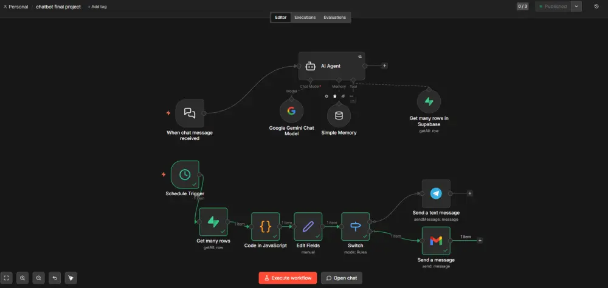
Task: Click the retry-on-fail icon on AI Agent
Action: [x=360, y=57]
